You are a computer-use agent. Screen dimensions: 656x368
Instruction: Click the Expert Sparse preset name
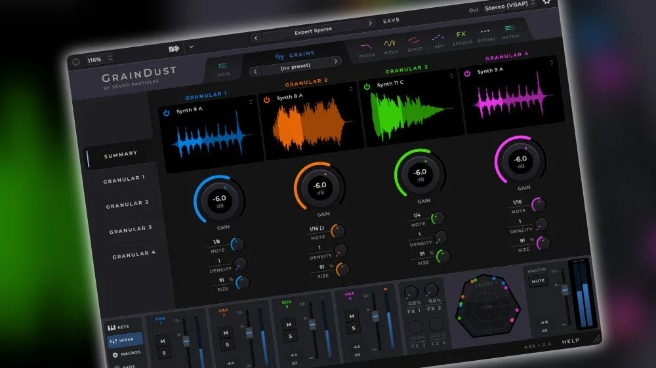(313, 31)
